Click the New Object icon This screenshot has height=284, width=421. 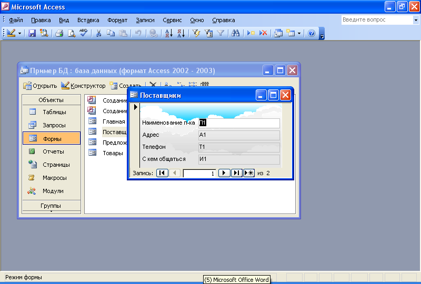pos(290,33)
